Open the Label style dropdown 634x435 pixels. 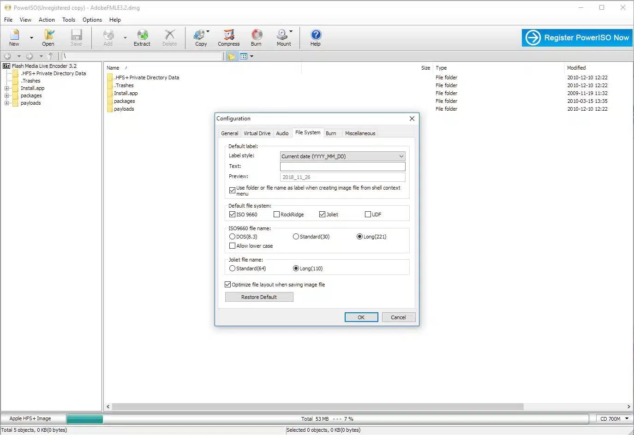click(401, 156)
